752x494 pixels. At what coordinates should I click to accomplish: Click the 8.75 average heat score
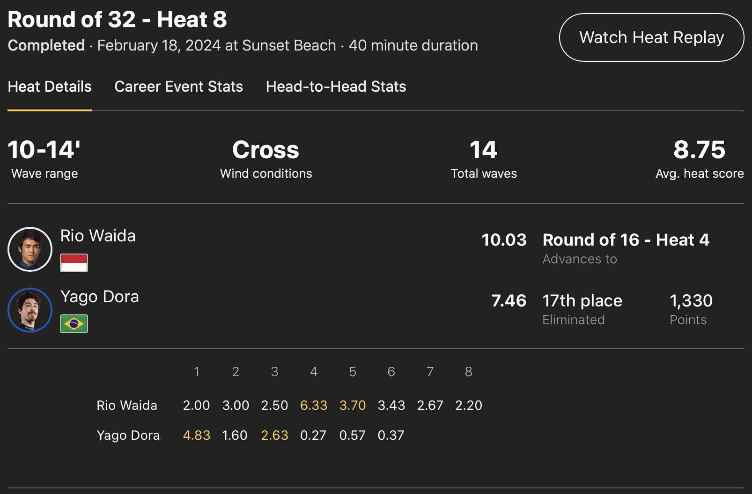tap(699, 150)
